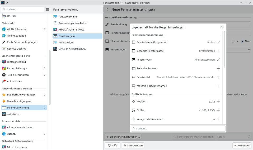Add the Position property via its plus icon

tap(218, 101)
